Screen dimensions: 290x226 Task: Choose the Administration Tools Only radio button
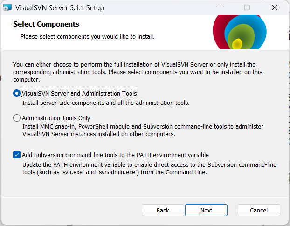[17, 118]
